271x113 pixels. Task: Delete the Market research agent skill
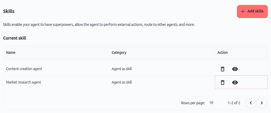click(223, 82)
